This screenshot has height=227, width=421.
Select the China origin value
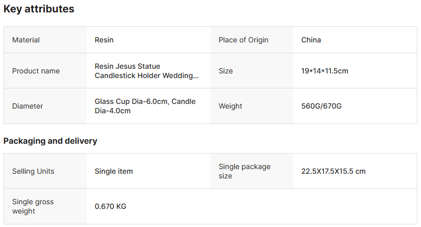[x=311, y=40]
